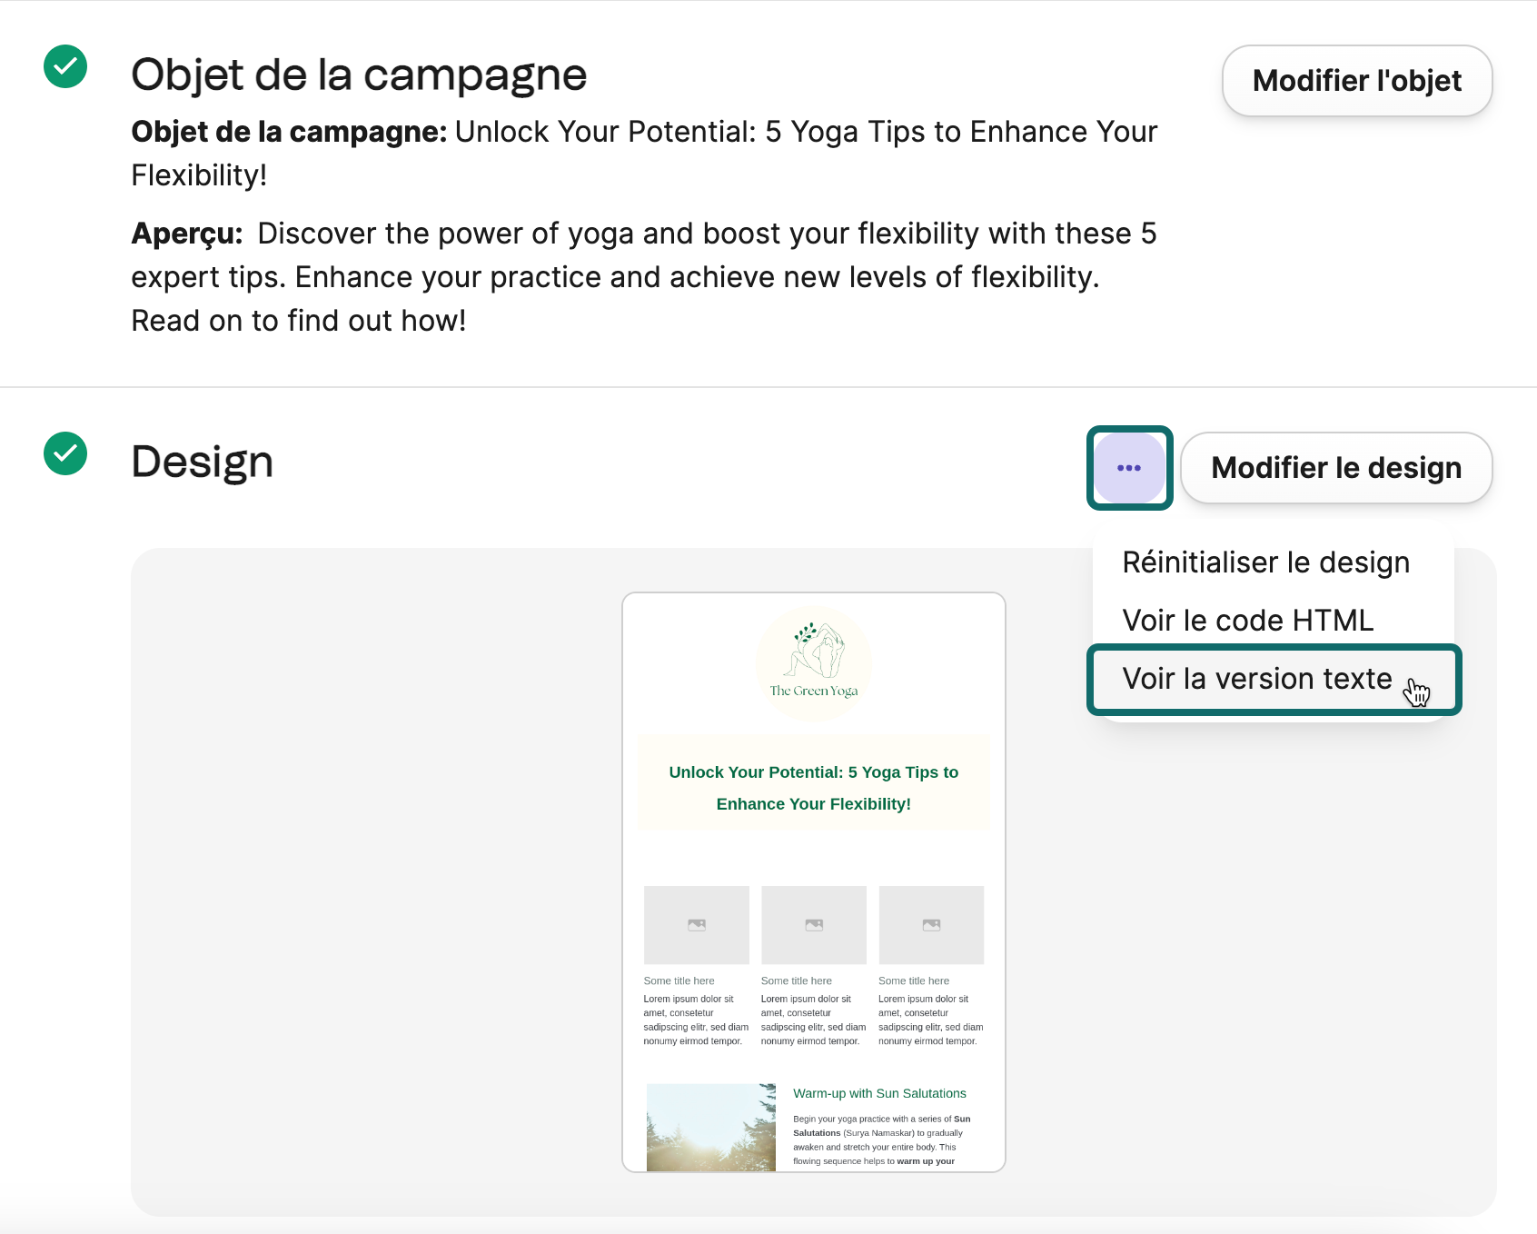Click third image placeholder in email preview
The image size is (1537, 1234).
[x=931, y=925]
